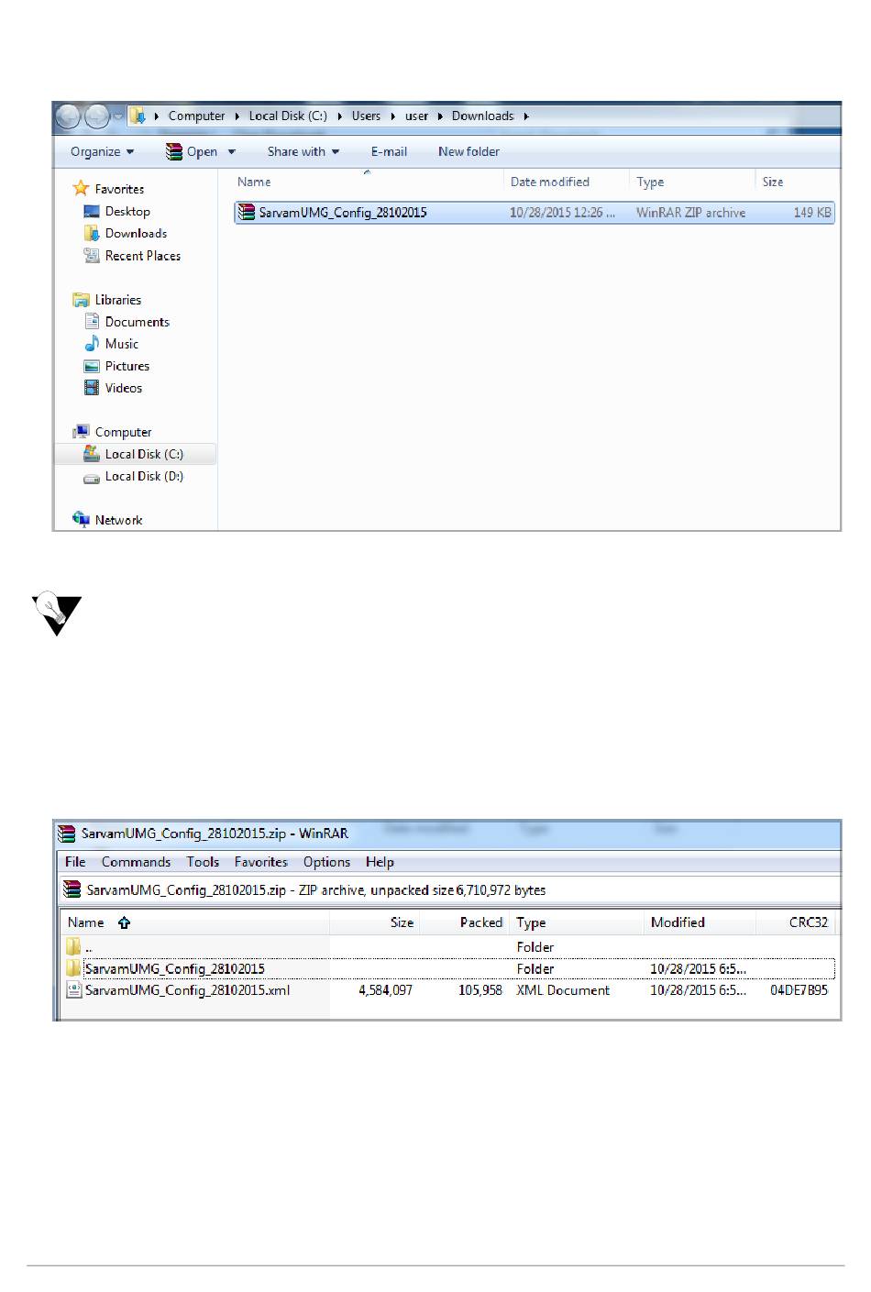The width and height of the screenshot is (871, 1292).
Task: Click the WinRAR ZIP archive type cell
Action: (x=690, y=213)
